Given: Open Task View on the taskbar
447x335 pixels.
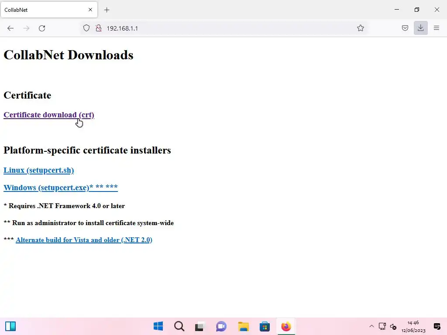Looking at the screenshot, I should 200,326.
